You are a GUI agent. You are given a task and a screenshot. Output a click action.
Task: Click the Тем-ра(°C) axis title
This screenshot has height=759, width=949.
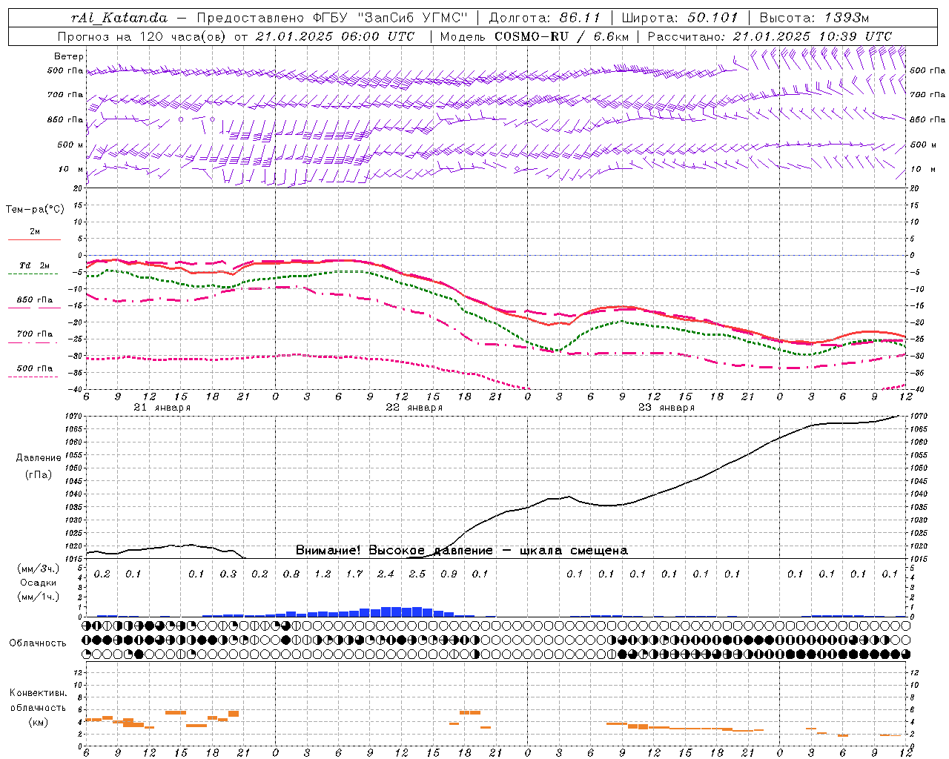(35, 210)
